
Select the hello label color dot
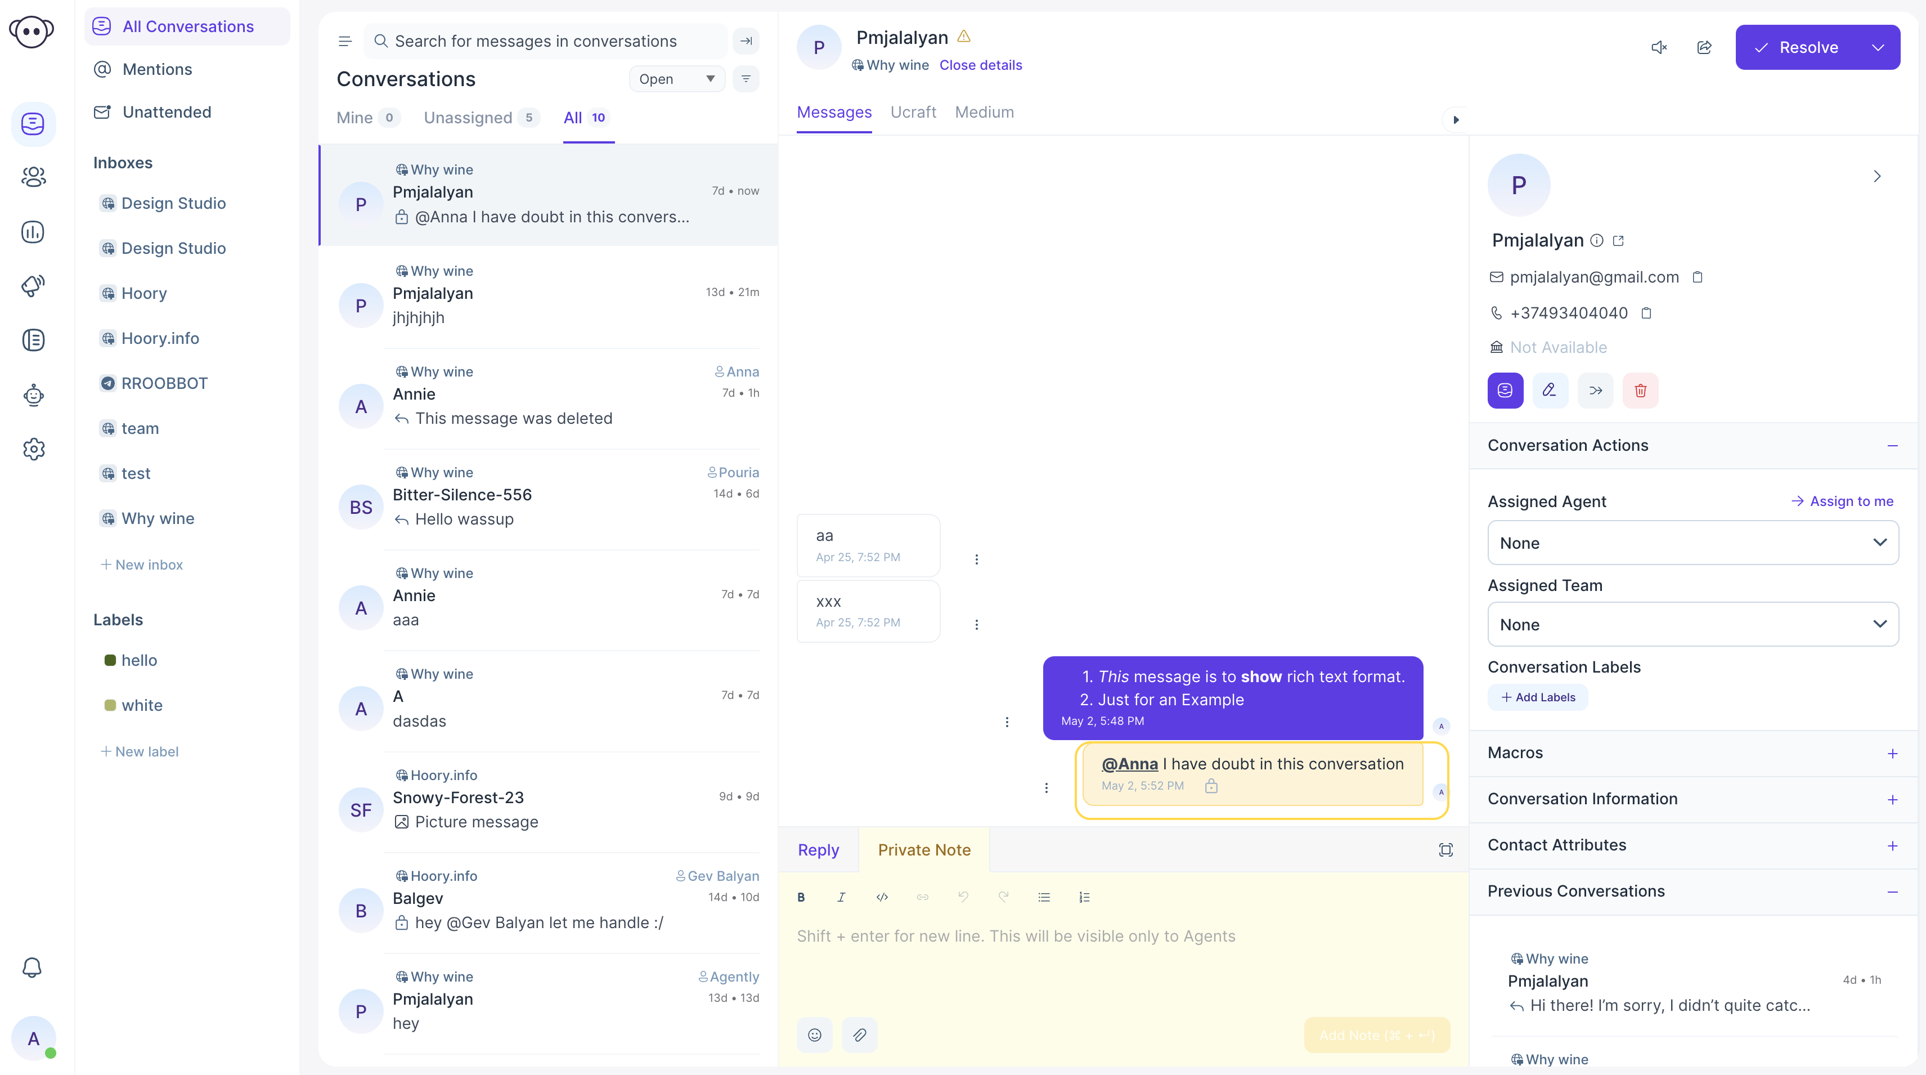(x=110, y=661)
